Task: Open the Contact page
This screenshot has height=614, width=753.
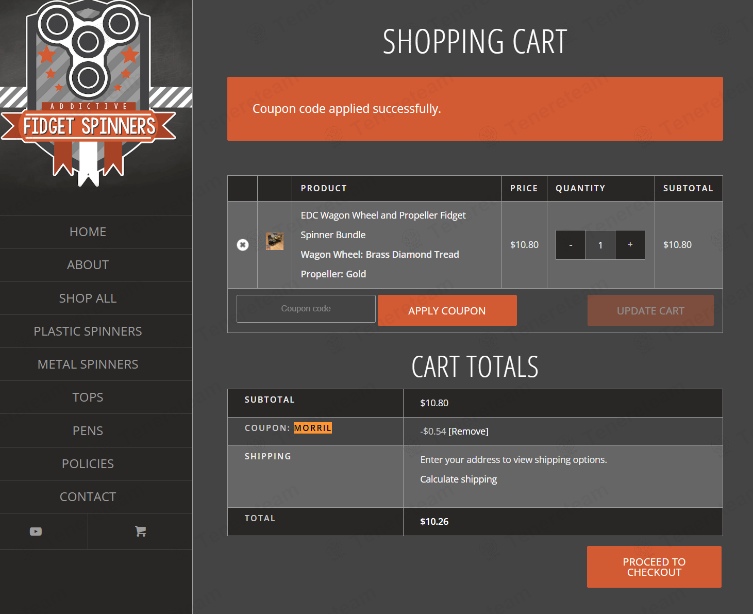Action: coord(88,497)
